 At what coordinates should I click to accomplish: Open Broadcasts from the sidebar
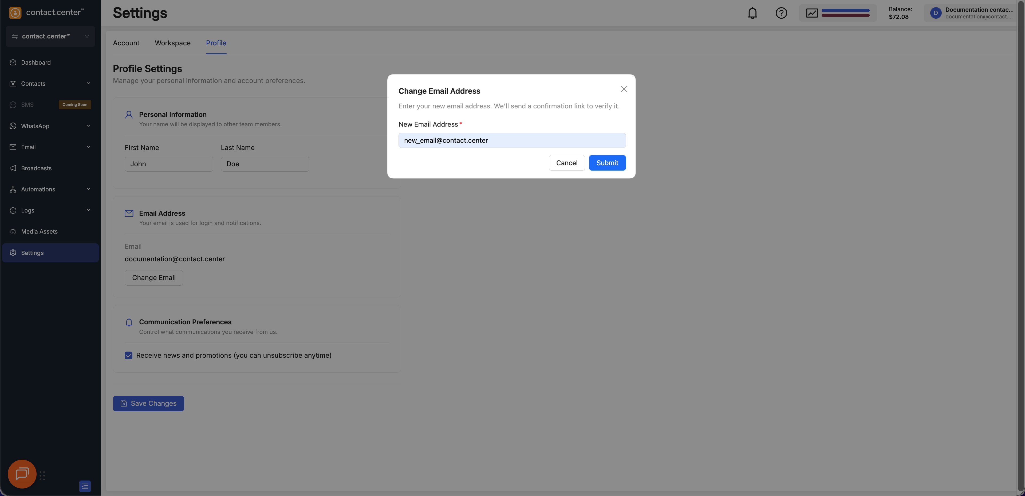pos(36,168)
